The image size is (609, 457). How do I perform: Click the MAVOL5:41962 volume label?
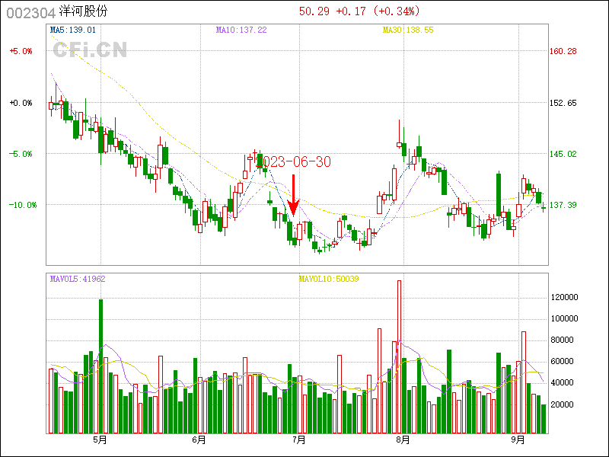(77, 279)
